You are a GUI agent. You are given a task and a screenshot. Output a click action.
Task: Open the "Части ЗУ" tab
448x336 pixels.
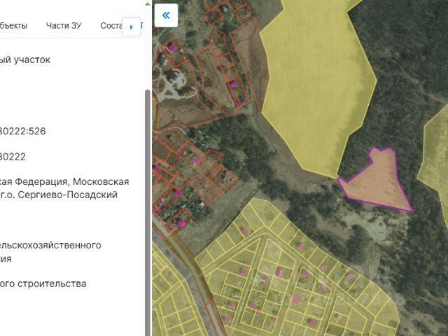[64, 26]
